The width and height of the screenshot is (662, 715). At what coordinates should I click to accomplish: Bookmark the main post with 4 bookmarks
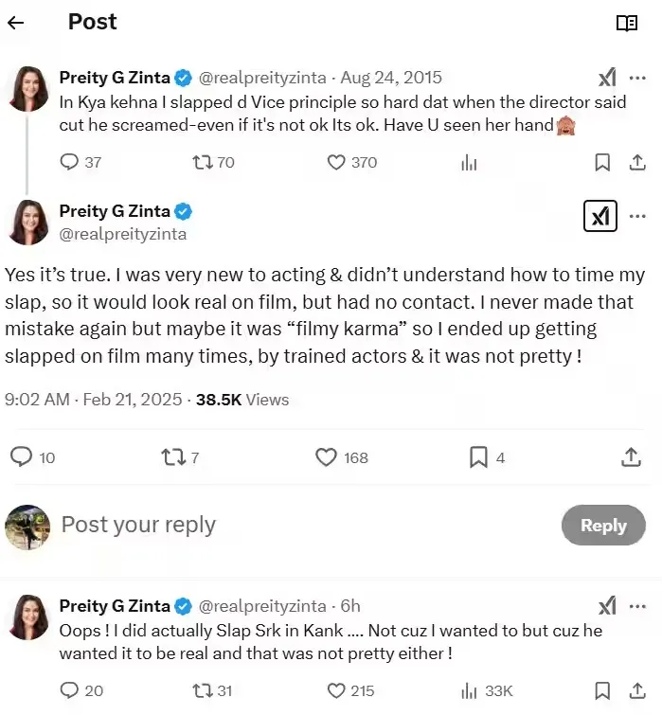[x=479, y=457]
